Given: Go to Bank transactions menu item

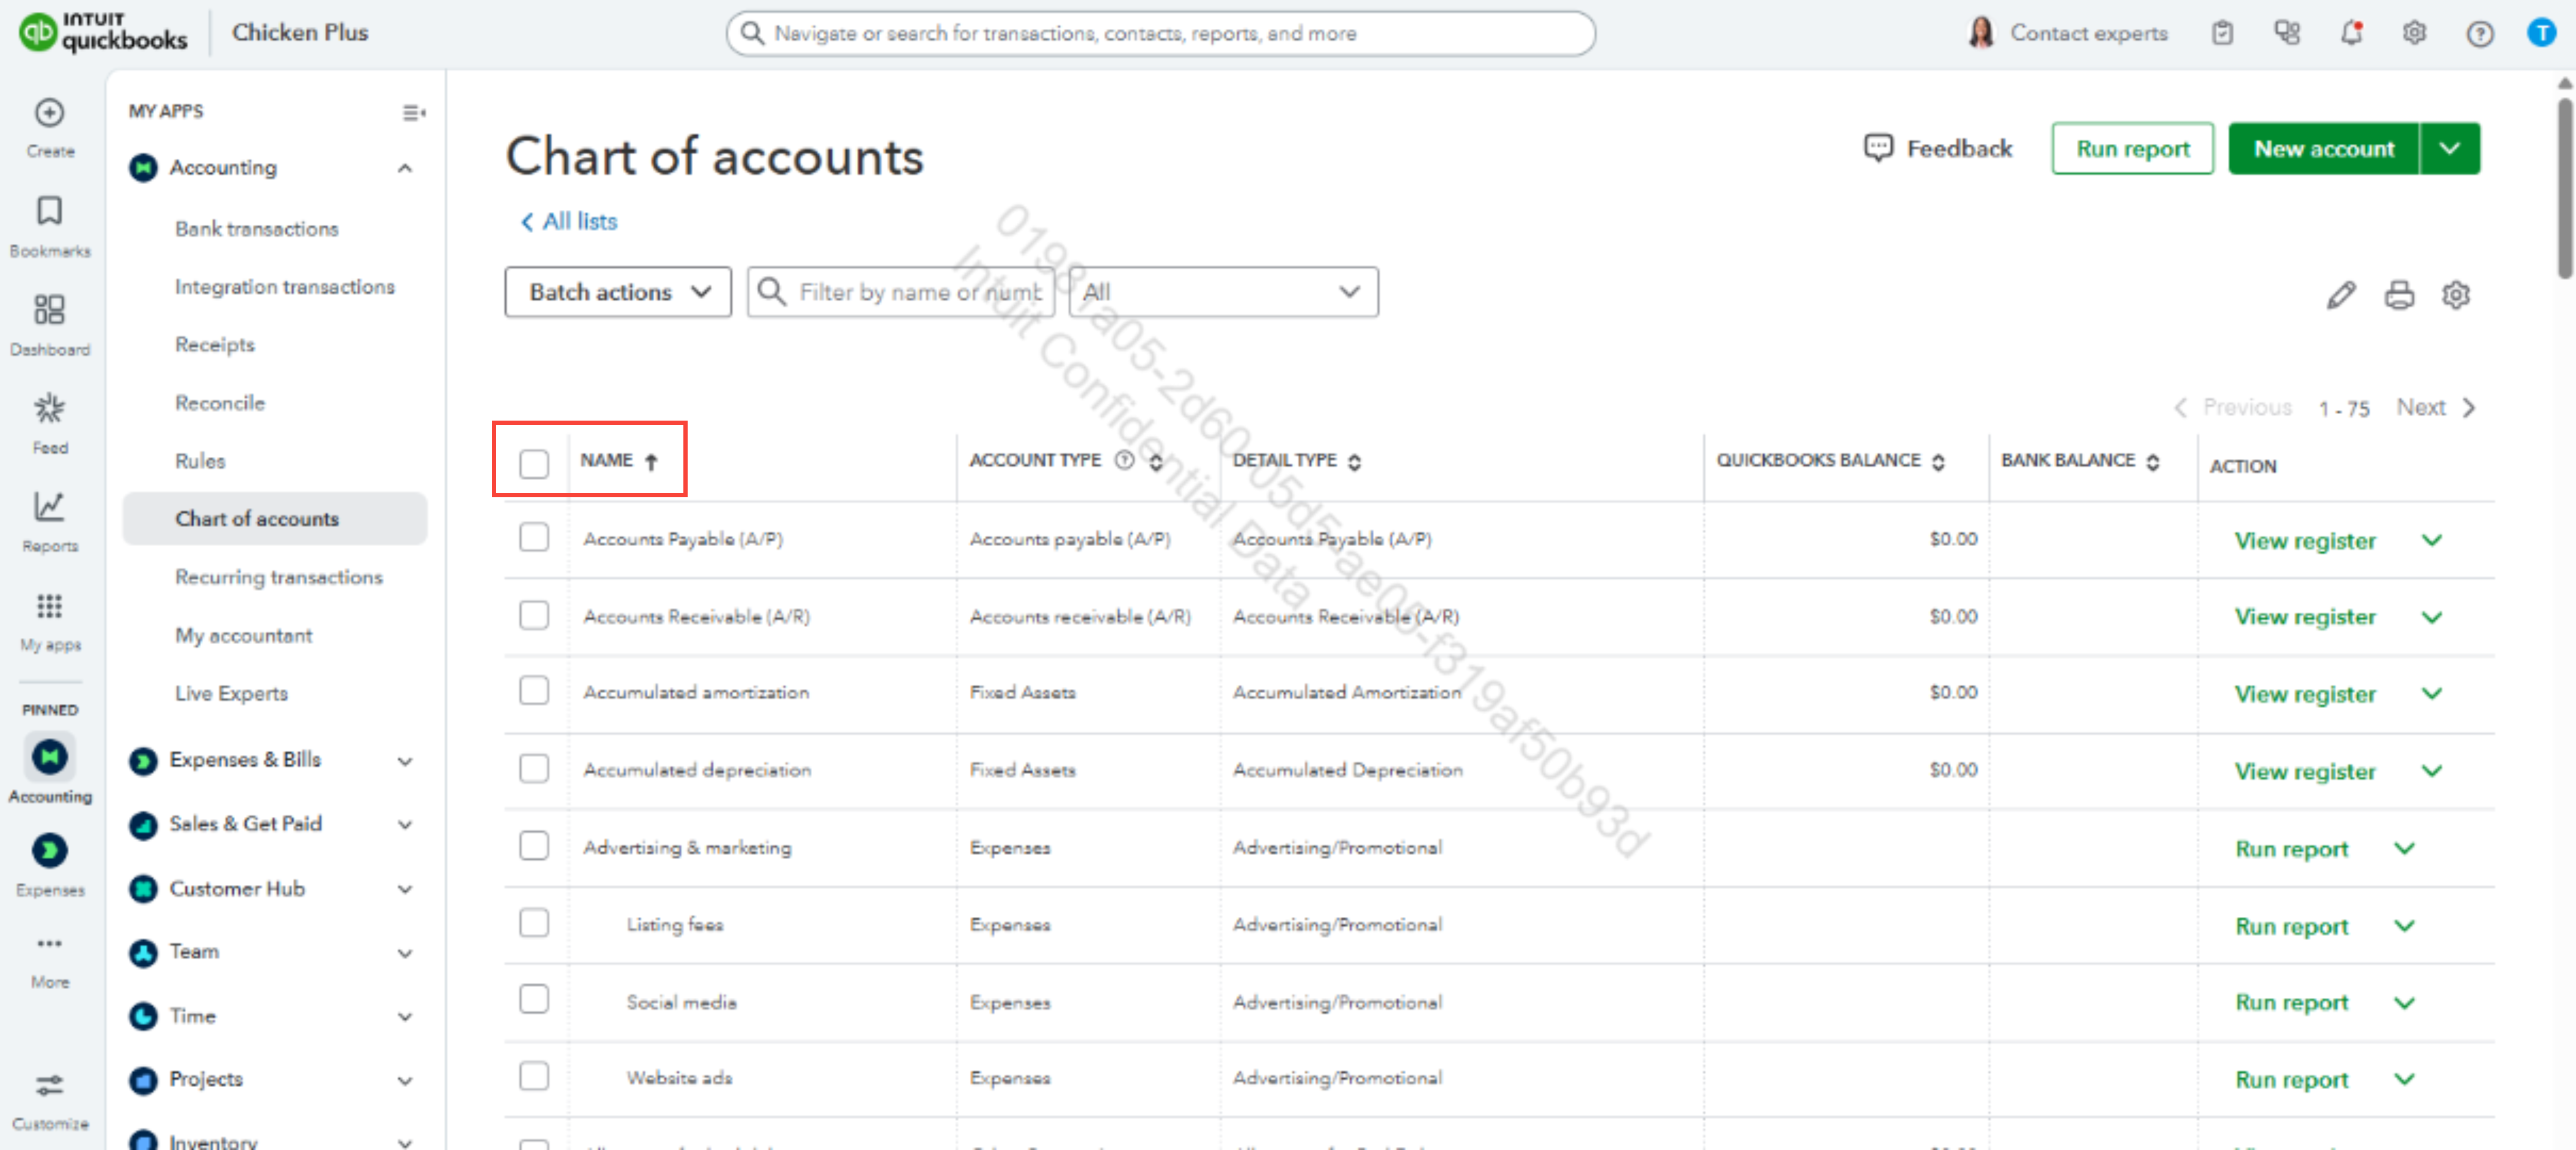Looking at the screenshot, I should 256,229.
